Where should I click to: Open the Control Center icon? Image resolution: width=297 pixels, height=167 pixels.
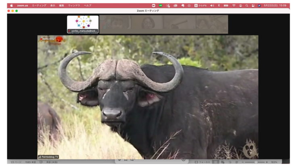(x=253, y=6)
